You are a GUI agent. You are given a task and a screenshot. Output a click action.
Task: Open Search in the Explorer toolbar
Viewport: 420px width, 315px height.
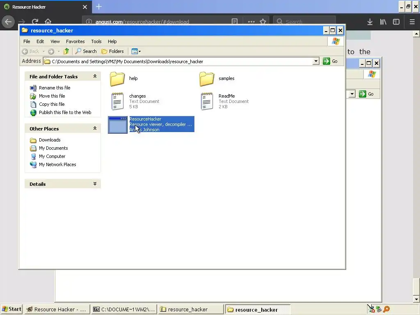coord(86,51)
